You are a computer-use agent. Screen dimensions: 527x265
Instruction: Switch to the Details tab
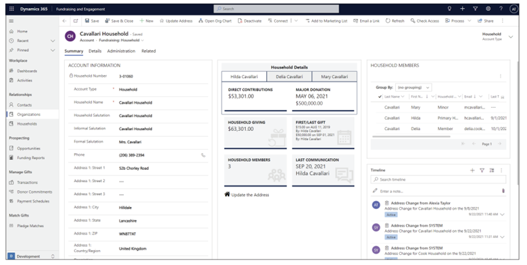click(95, 51)
